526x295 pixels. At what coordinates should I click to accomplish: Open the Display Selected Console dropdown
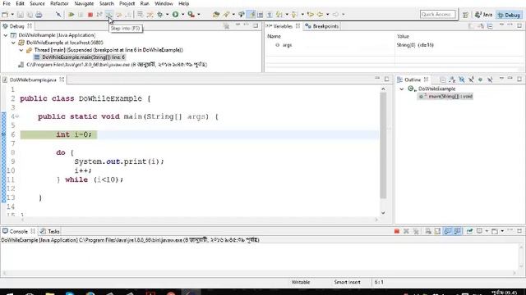pyautogui.click(x=487, y=231)
